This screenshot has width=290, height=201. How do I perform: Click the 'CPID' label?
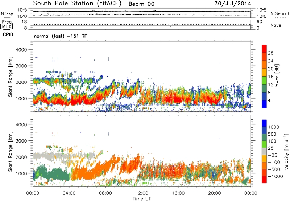(8, 34)
